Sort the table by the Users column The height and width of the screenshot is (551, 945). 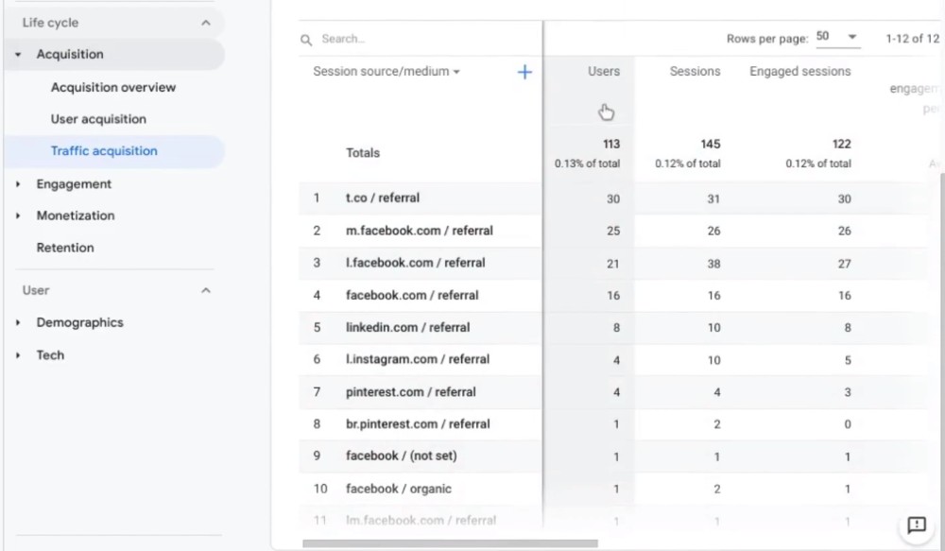[604, 71]
